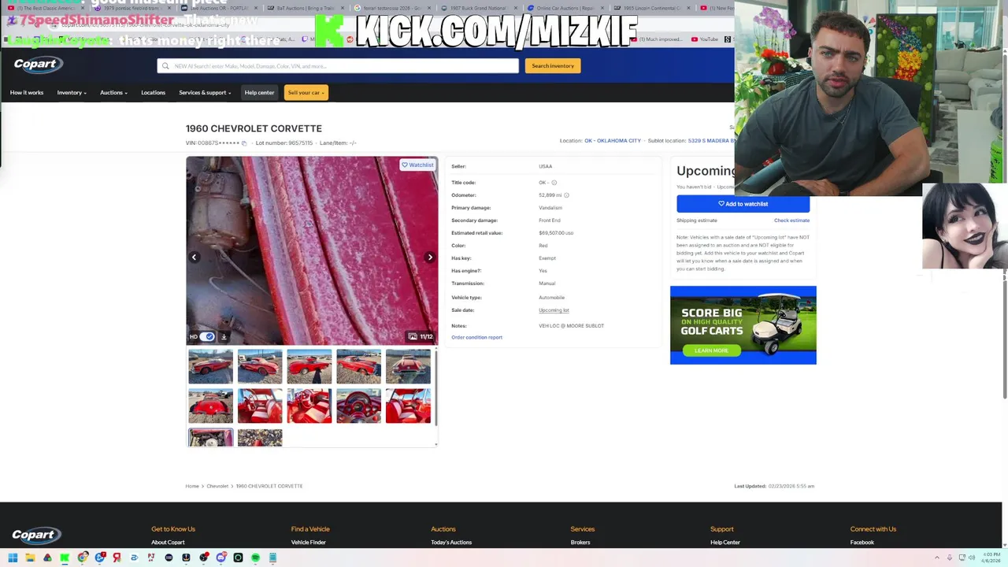The height and width of the screenshot is (567, 1008).
Task: Open Brokers footer link
Action: click(580, 543)
